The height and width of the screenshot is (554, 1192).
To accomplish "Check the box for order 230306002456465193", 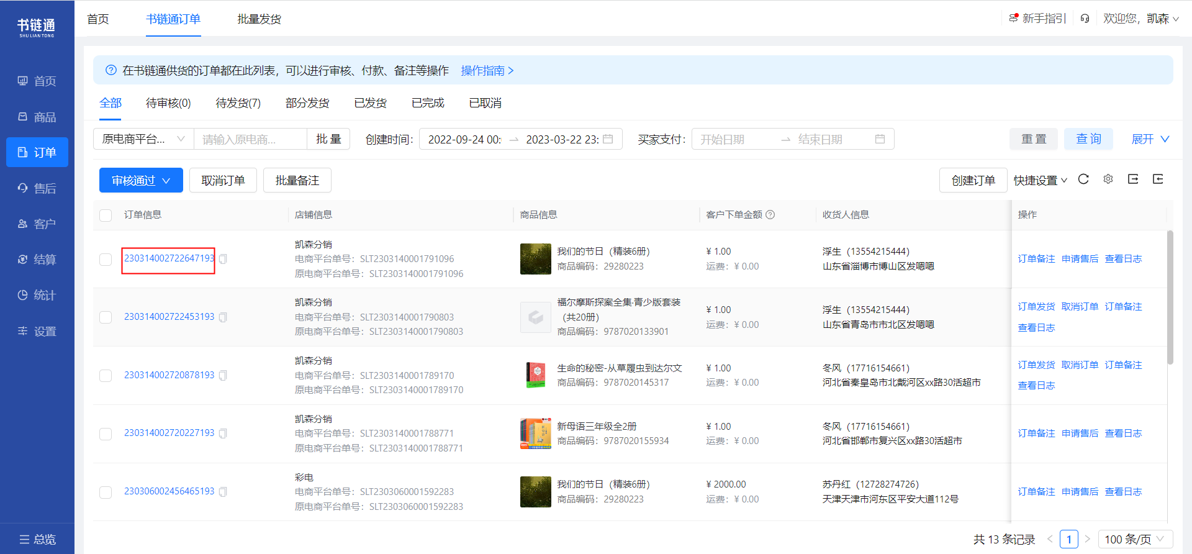I will click(x=106, y=492).
